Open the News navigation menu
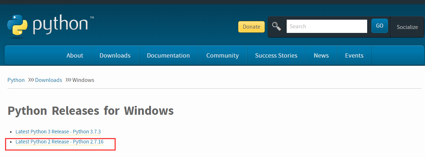425x157 pixels. (x=321, y=55)
